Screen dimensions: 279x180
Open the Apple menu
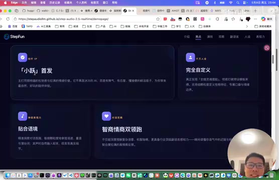[x=6, y=2]
